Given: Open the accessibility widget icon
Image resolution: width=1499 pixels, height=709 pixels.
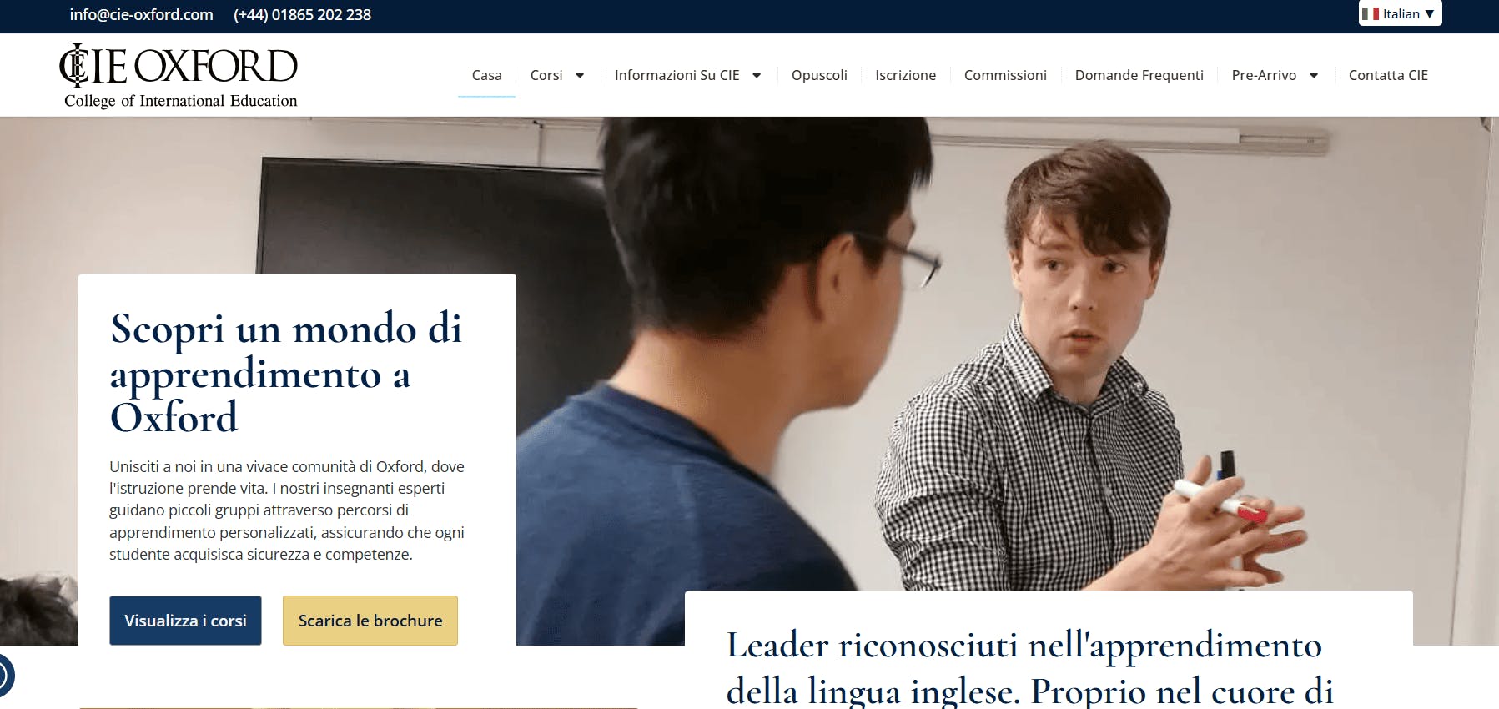Looking at the screenshot, I should [x=4, y=675].
